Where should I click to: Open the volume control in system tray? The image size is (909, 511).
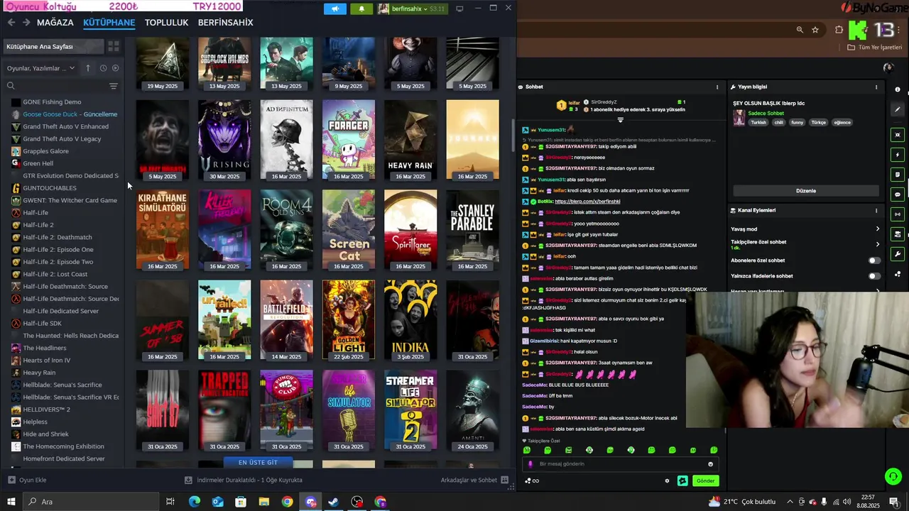point(847,502)
